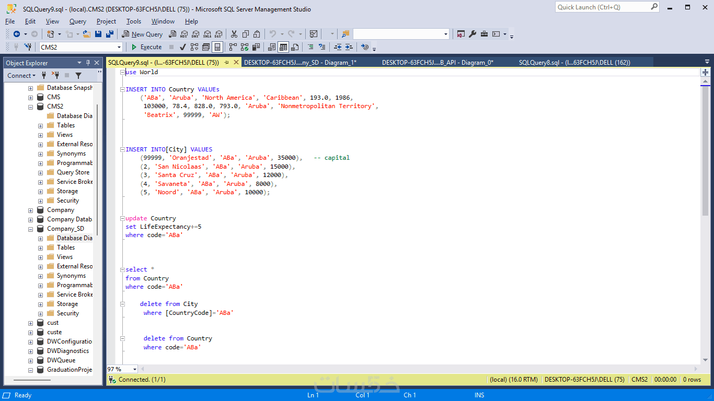The width and height of the screenshot is (714, 401).
Task: Open the zoom level 97 % dropdown
Action: coord(135,369)
